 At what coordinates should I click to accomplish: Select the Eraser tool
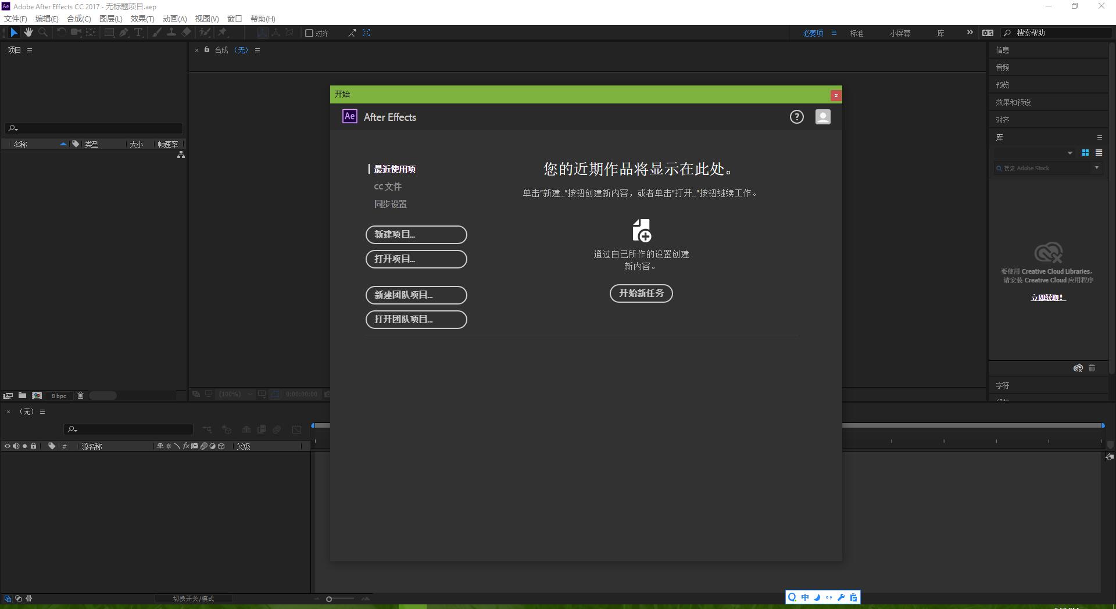(x=186, y=33)
